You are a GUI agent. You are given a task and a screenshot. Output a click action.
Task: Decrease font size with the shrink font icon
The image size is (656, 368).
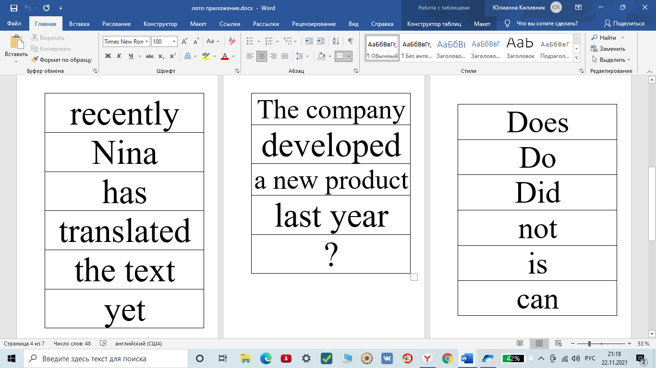point(195,42)
